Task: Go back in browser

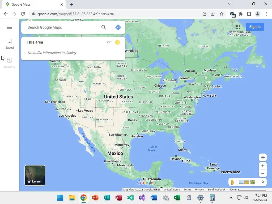Action: [6, 14]
